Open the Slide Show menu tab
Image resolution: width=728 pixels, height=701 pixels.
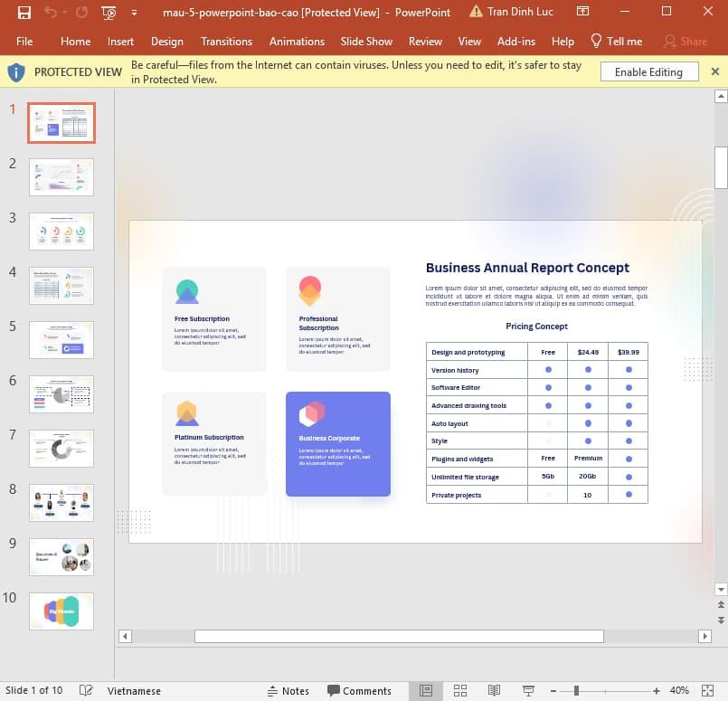click(366, 41)
